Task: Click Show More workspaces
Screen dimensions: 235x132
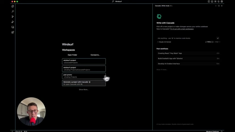Action: [x=84, y=90]
